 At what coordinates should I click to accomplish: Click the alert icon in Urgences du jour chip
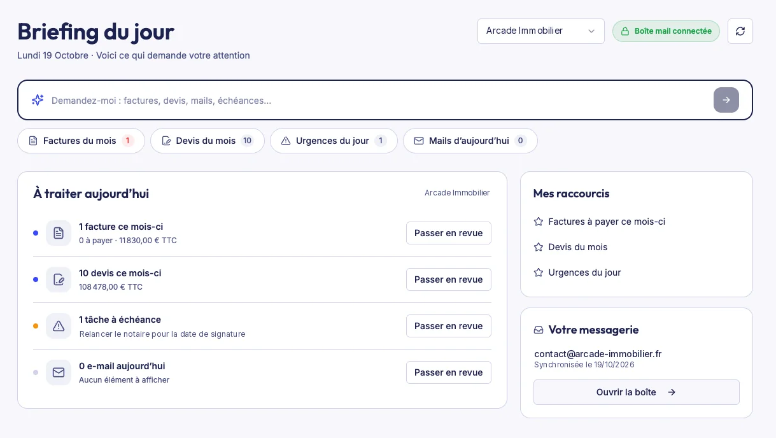coord(286,141)
